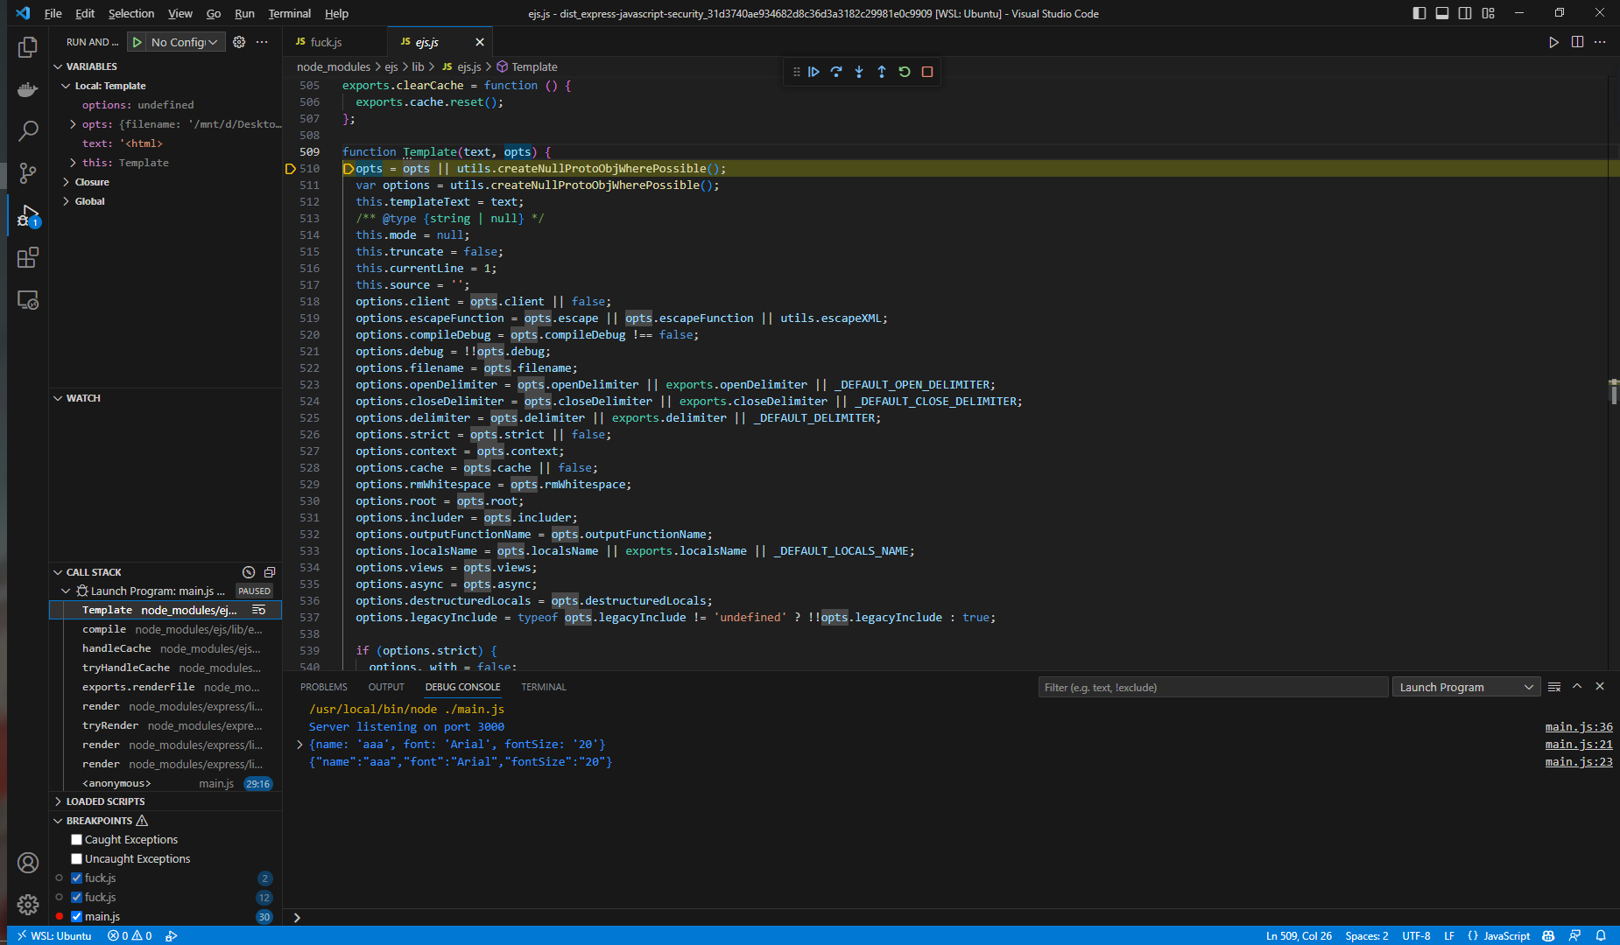The image size is (1620, 945).
Task: Open the Remote Explorer view
Action: pos(28,300)
